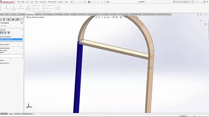Open the Tools menu
The image size is (209, 117).
click(x=37, y=2)
